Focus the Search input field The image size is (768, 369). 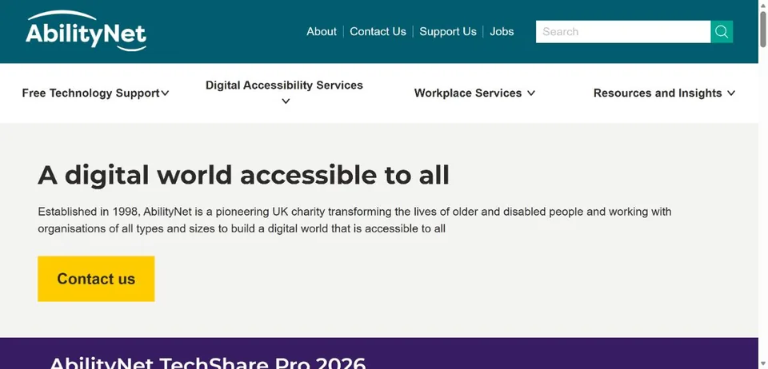pos(623,32)
